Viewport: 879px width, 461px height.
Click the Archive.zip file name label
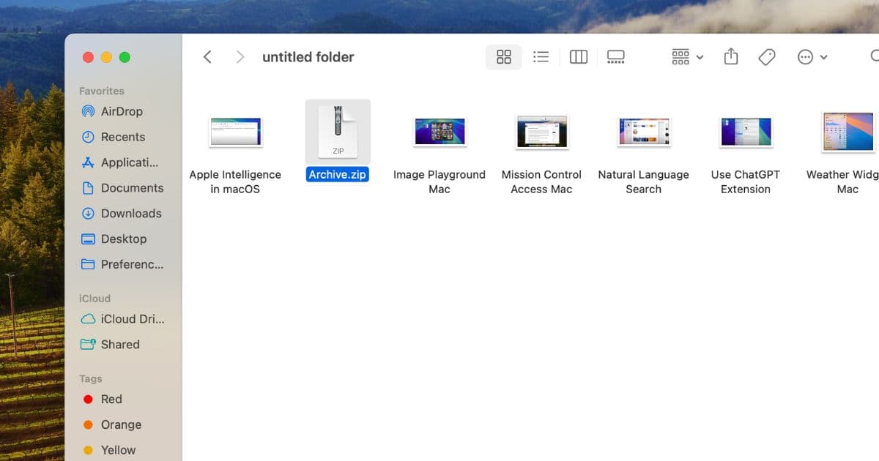coord(338,175)
